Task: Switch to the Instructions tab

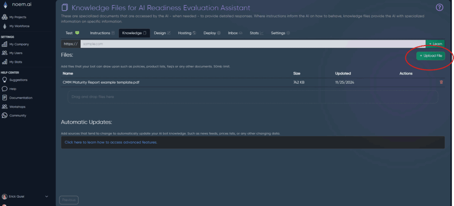Action: [102, 33]
